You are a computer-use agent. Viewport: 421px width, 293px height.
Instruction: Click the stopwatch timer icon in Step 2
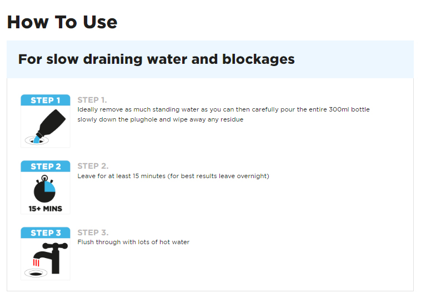[44, 189]
